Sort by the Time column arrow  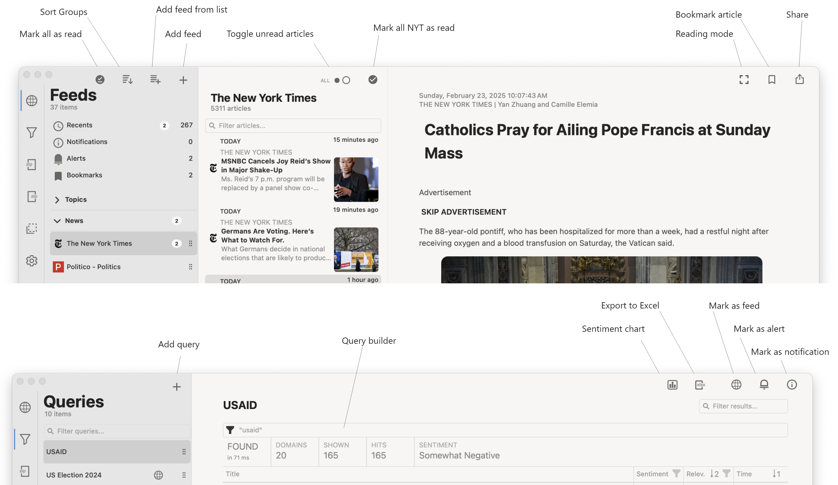tap(776, 474)
